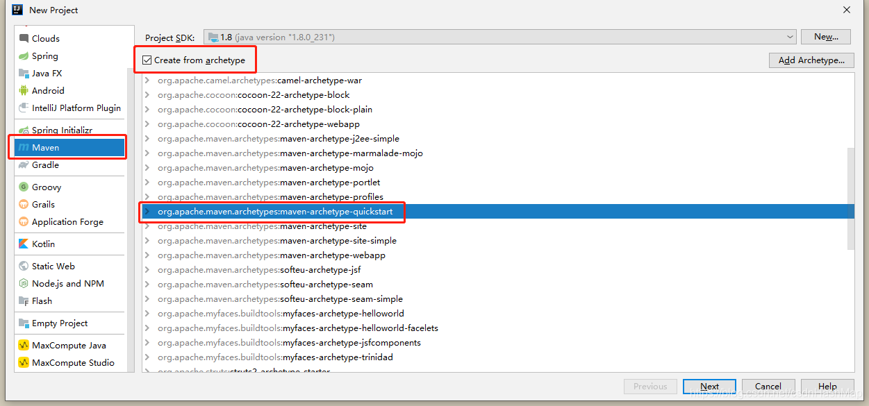Select maven-archetype-profiles row

click(x=495, y=197)
